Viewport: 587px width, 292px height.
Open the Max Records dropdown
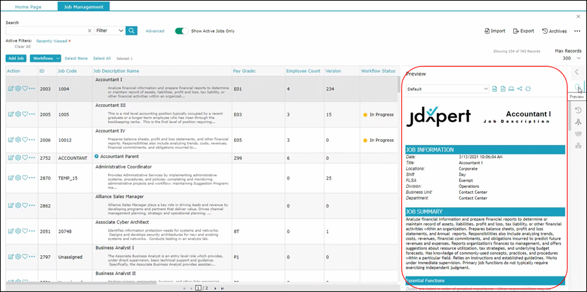pyautogui.click(x=567, y=58)
